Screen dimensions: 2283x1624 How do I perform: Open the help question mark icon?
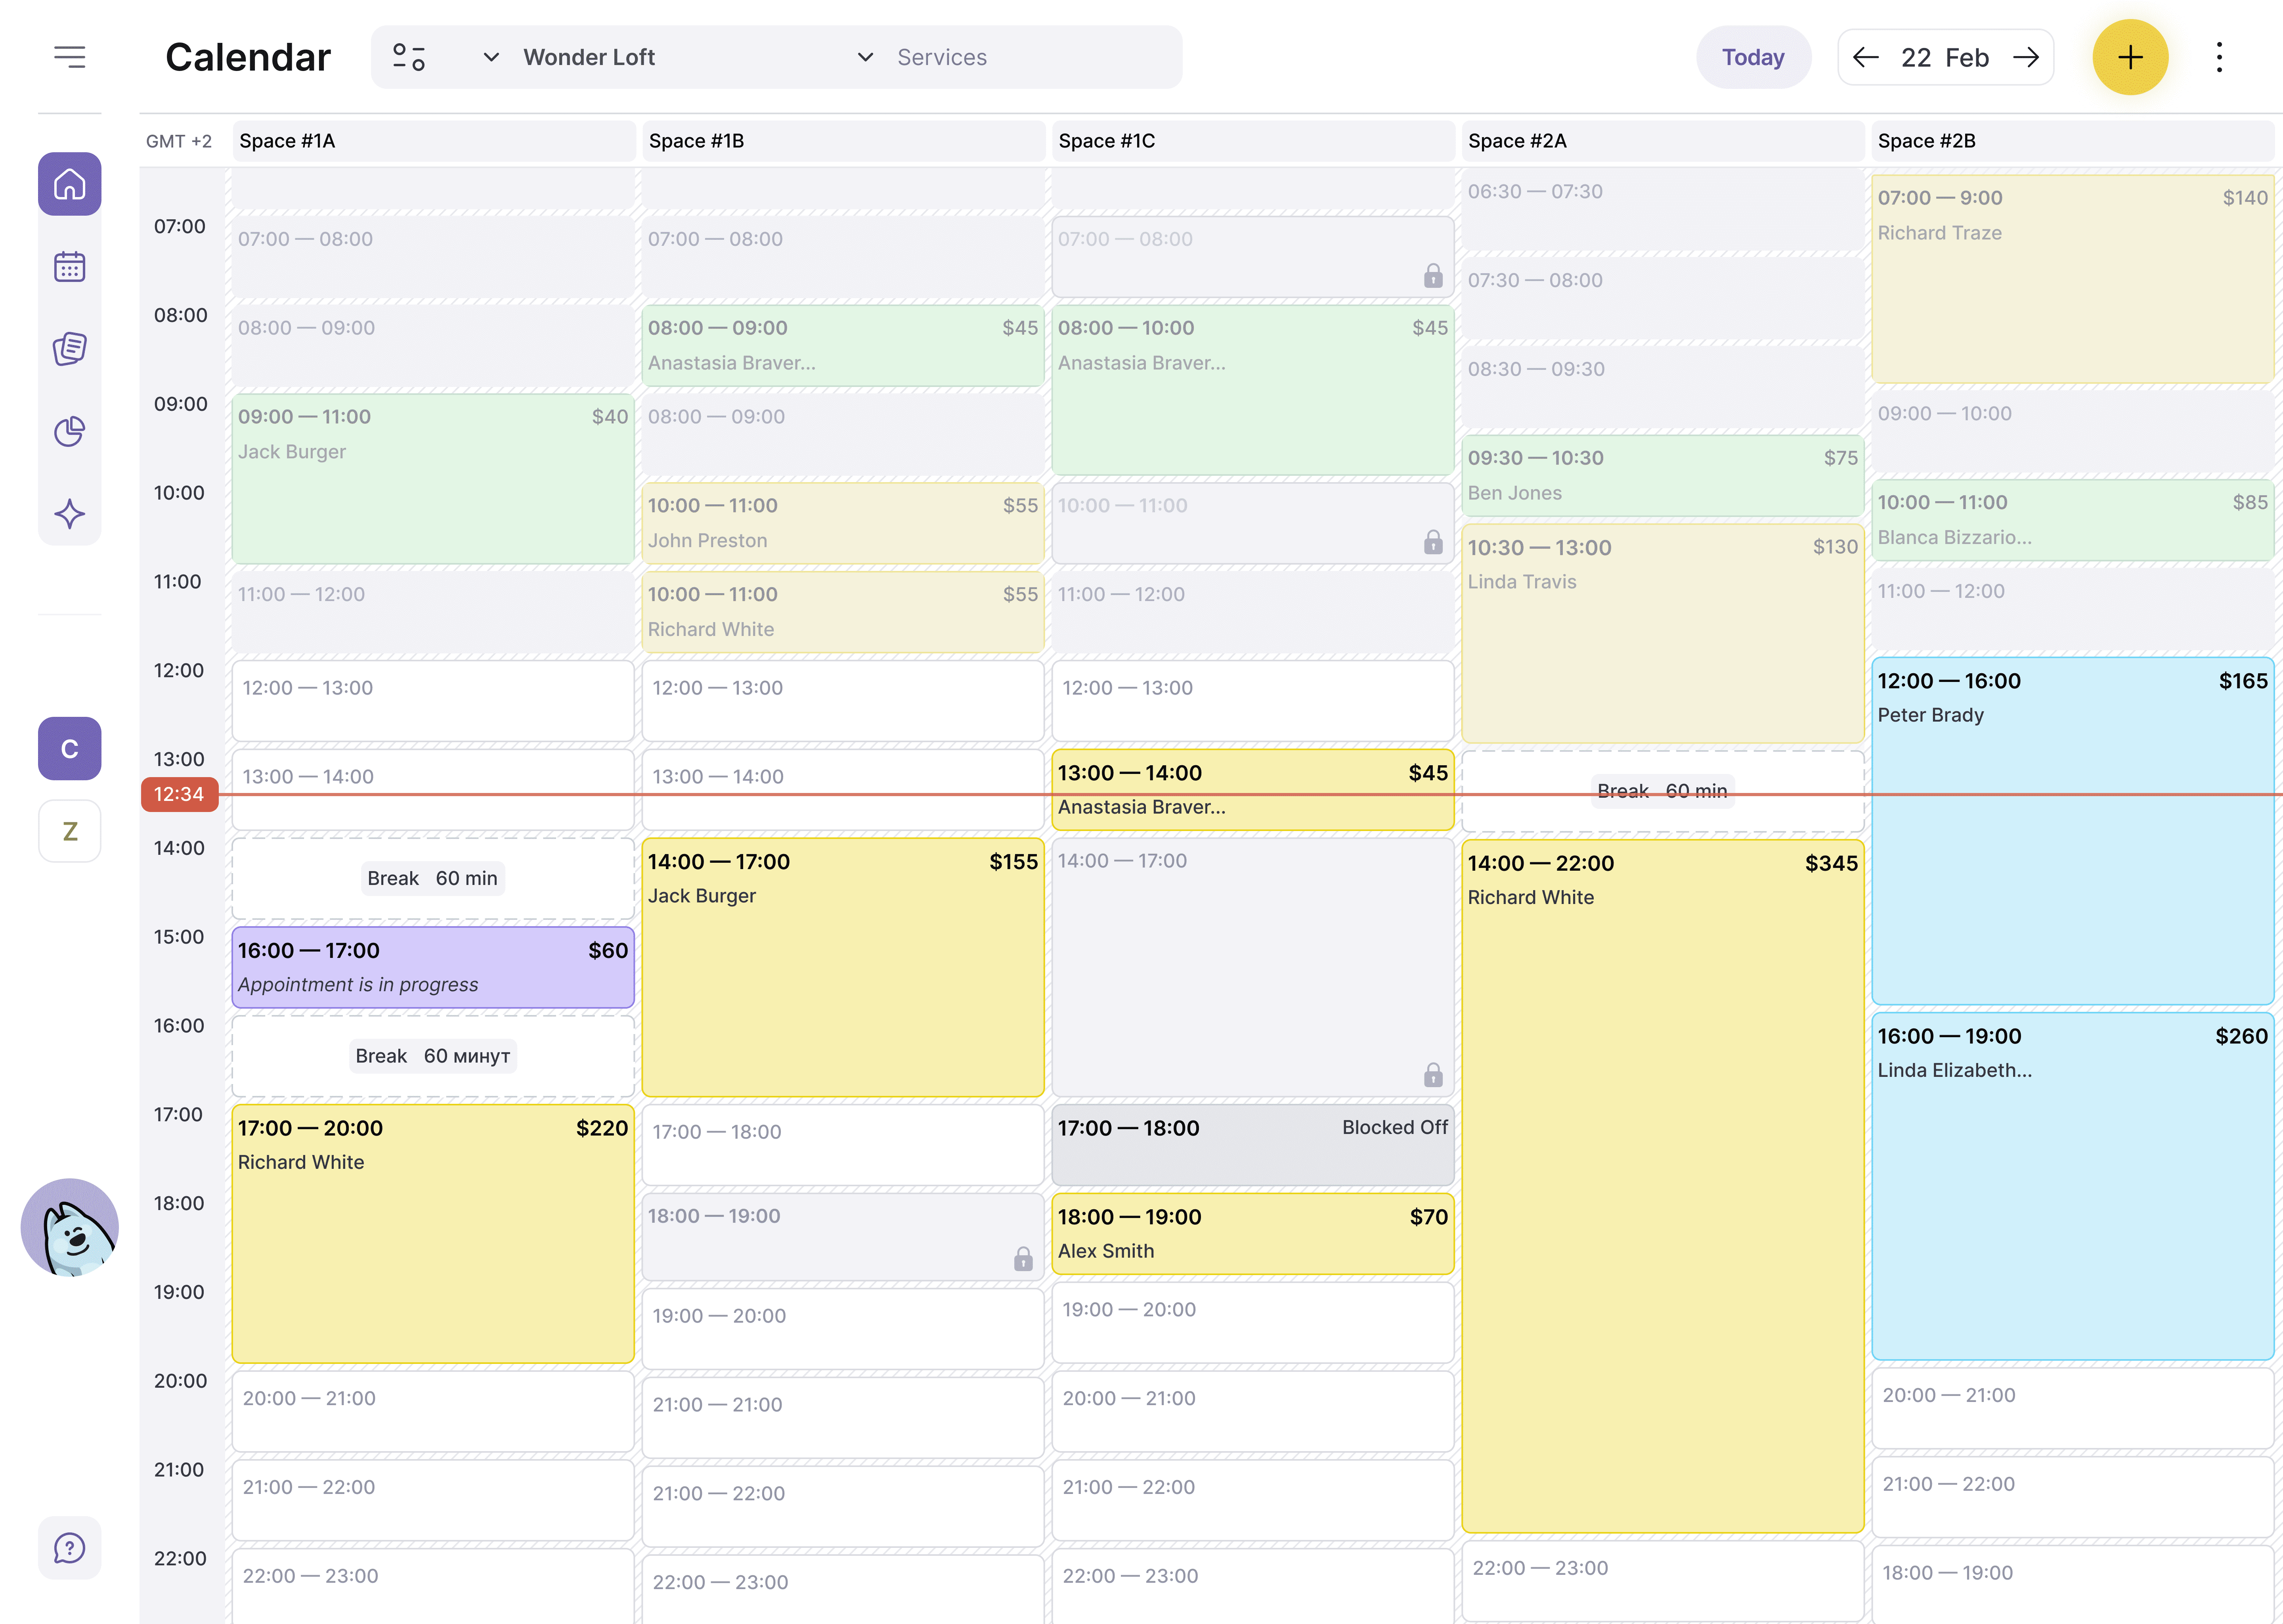pyautogui.click(x=69, y=1548)
